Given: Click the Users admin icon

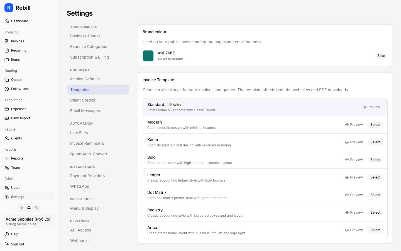Looking at the screenshot, I should [7, 188].
